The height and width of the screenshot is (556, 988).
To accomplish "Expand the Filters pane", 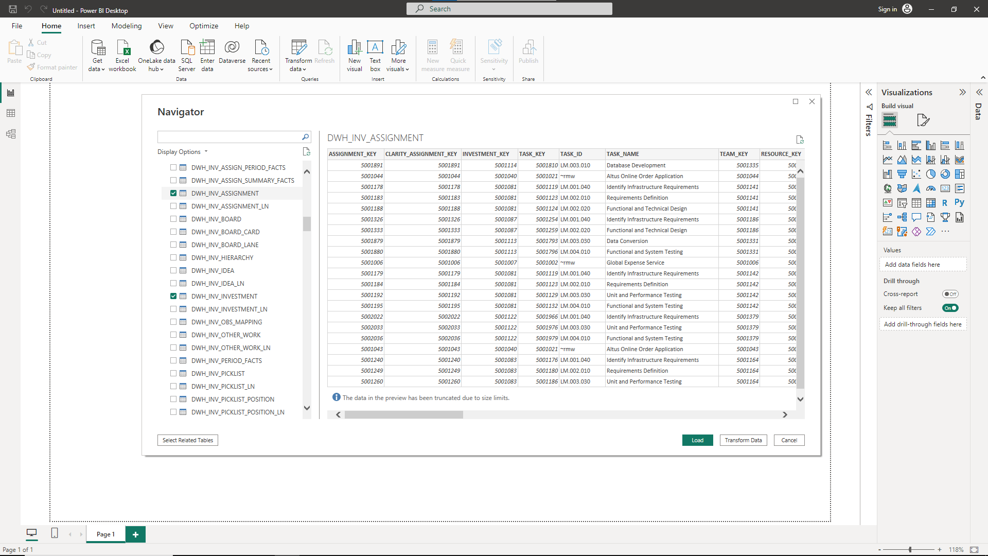I will tap(869, 92).
